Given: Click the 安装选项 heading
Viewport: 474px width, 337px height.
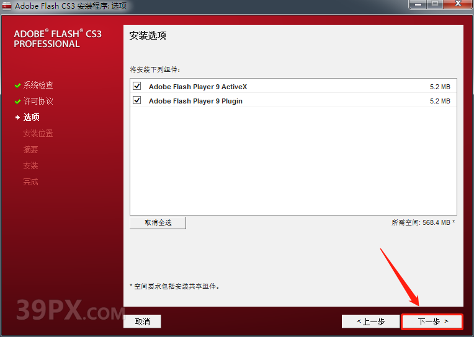Looking at the screenshot, I should [x=148, y=36].
